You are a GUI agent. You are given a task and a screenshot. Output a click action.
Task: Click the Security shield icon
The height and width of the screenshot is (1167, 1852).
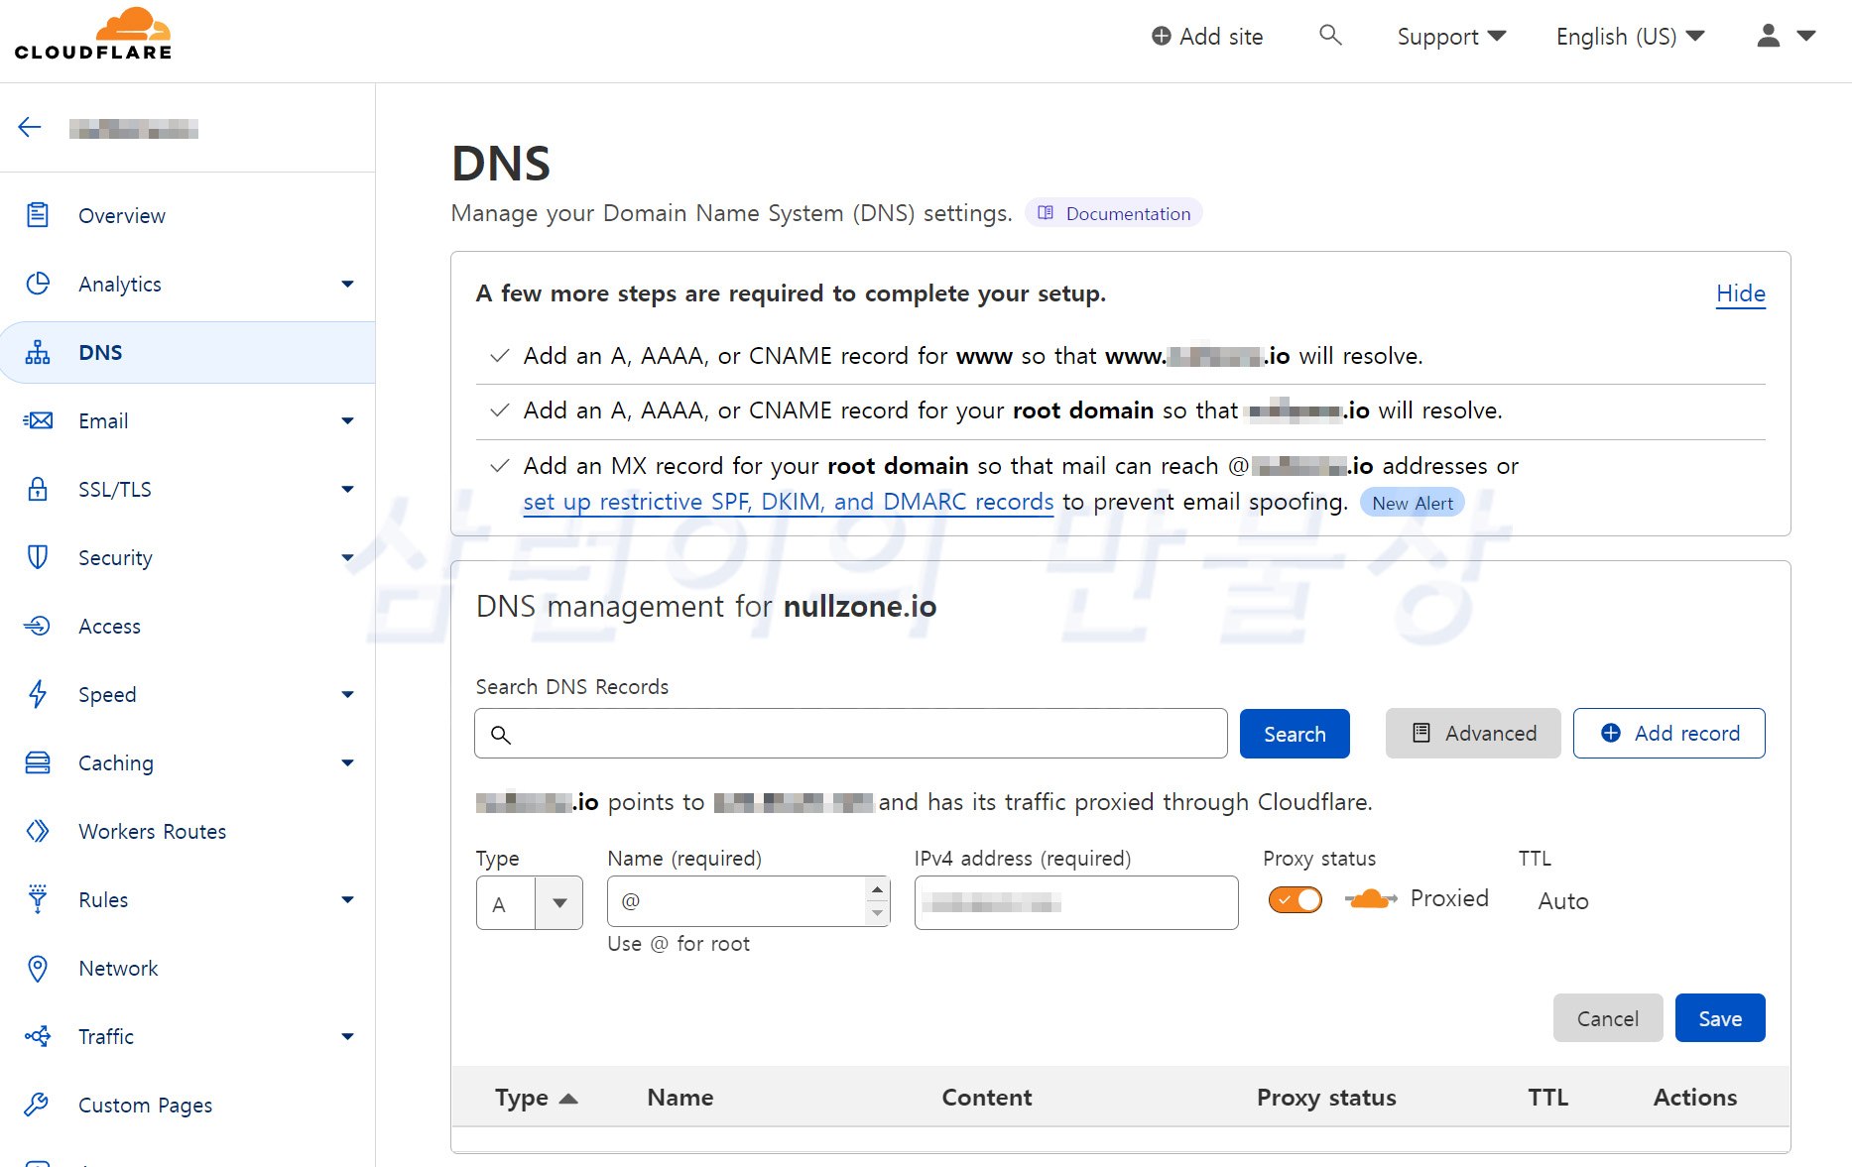(38, 557)
